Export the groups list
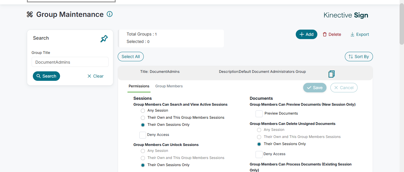The width and height of the screenshot is (404, 172). point(360,34)
